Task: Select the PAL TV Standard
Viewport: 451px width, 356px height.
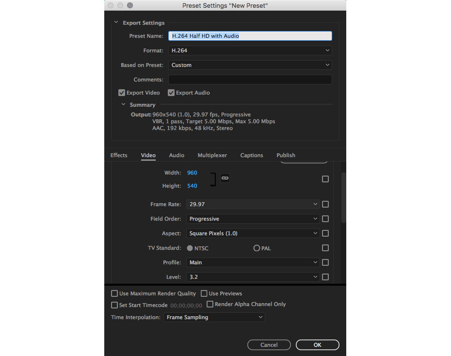Action: click(256, 248)
